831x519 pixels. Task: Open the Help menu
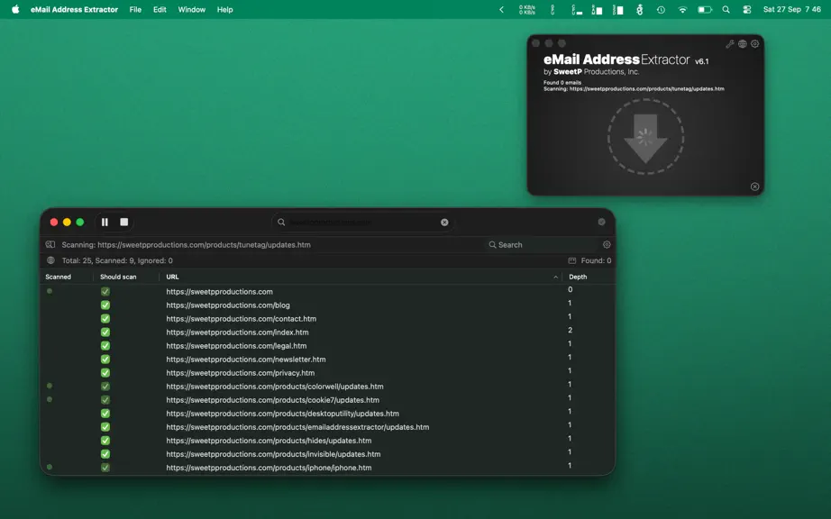pyautogui.click(x=224, y=10)
